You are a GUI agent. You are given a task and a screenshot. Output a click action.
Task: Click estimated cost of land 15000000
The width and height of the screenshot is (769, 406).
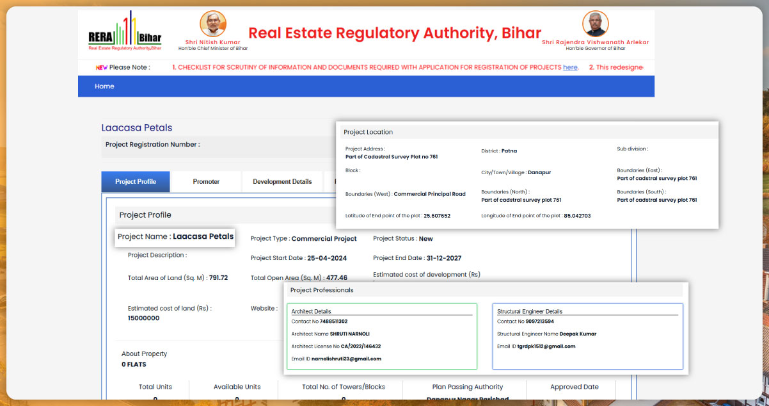[170, 313]
